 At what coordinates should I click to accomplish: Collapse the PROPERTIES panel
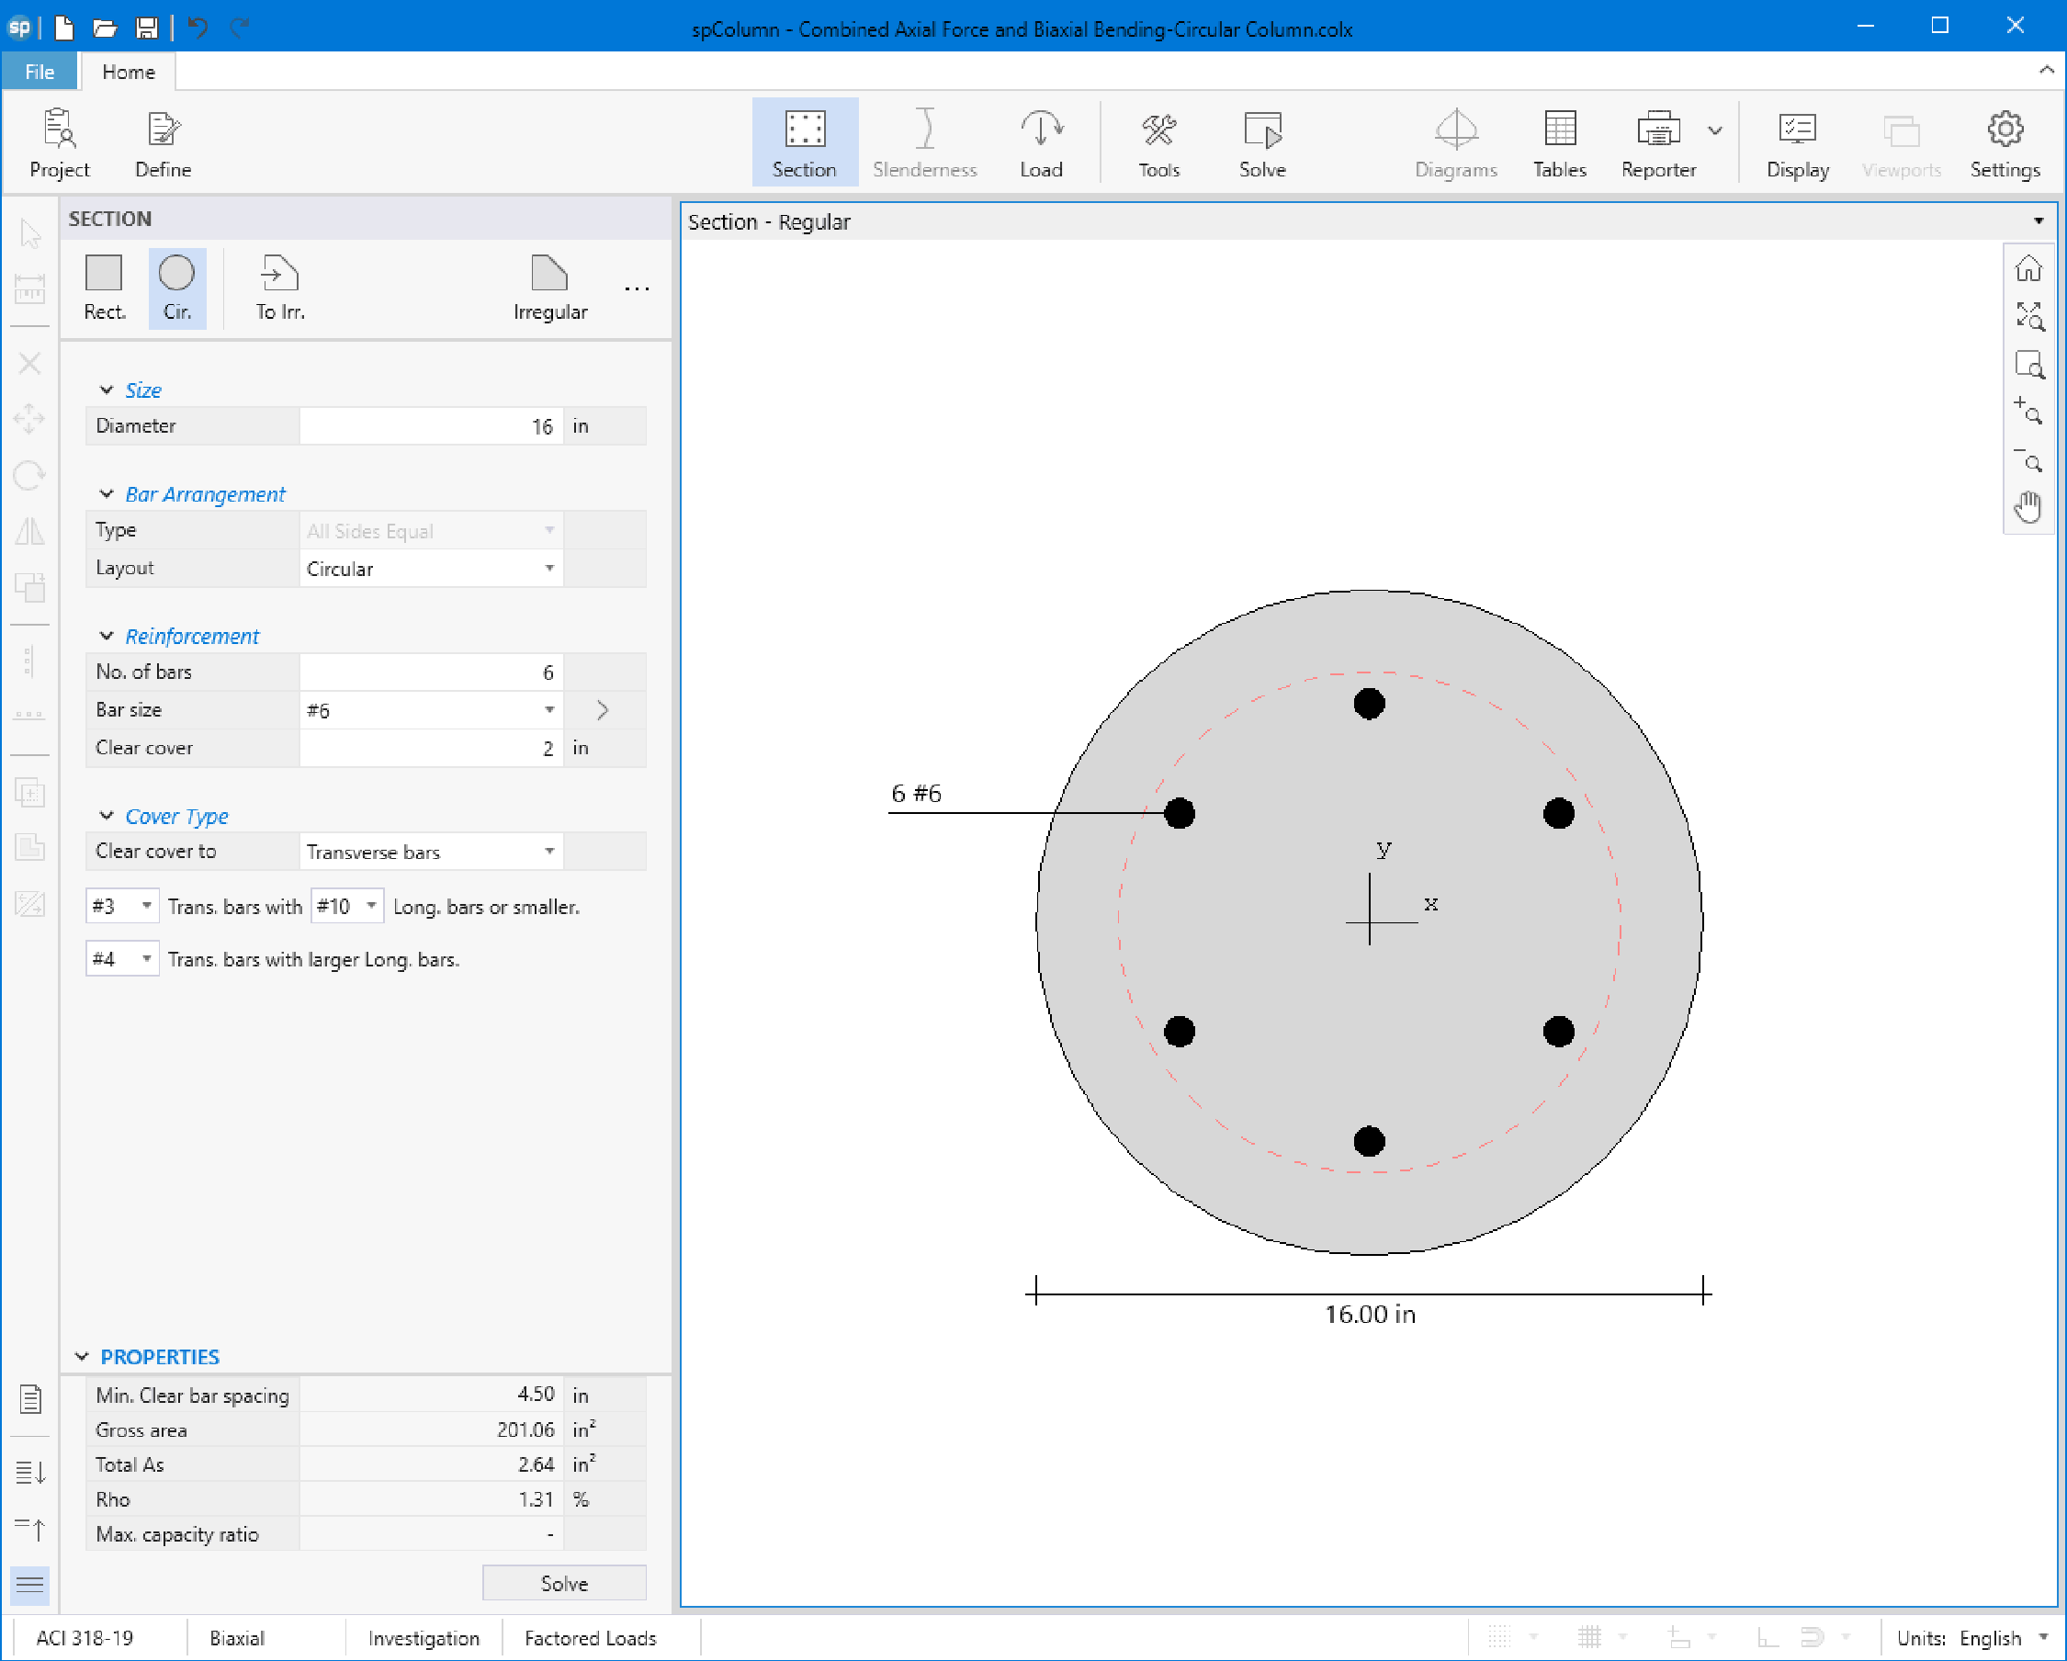pos(82,1356)
